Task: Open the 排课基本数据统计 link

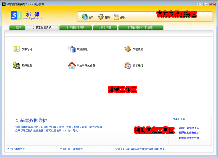Action: pyautogui.click(x=189, y=133)
